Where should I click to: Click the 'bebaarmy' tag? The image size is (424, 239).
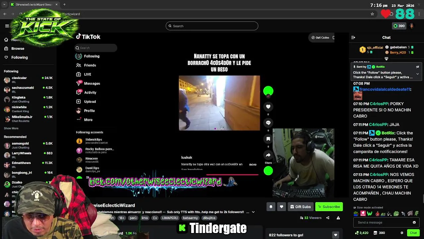190,218
